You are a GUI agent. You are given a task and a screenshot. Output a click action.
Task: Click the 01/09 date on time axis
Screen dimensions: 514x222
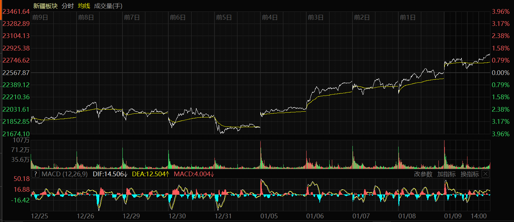point(453,216)
